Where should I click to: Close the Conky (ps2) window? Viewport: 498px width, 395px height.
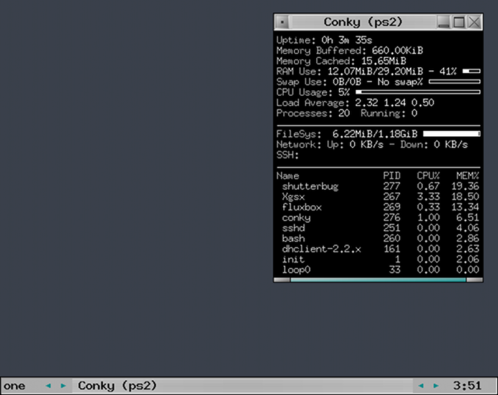(x=474, y=22)
